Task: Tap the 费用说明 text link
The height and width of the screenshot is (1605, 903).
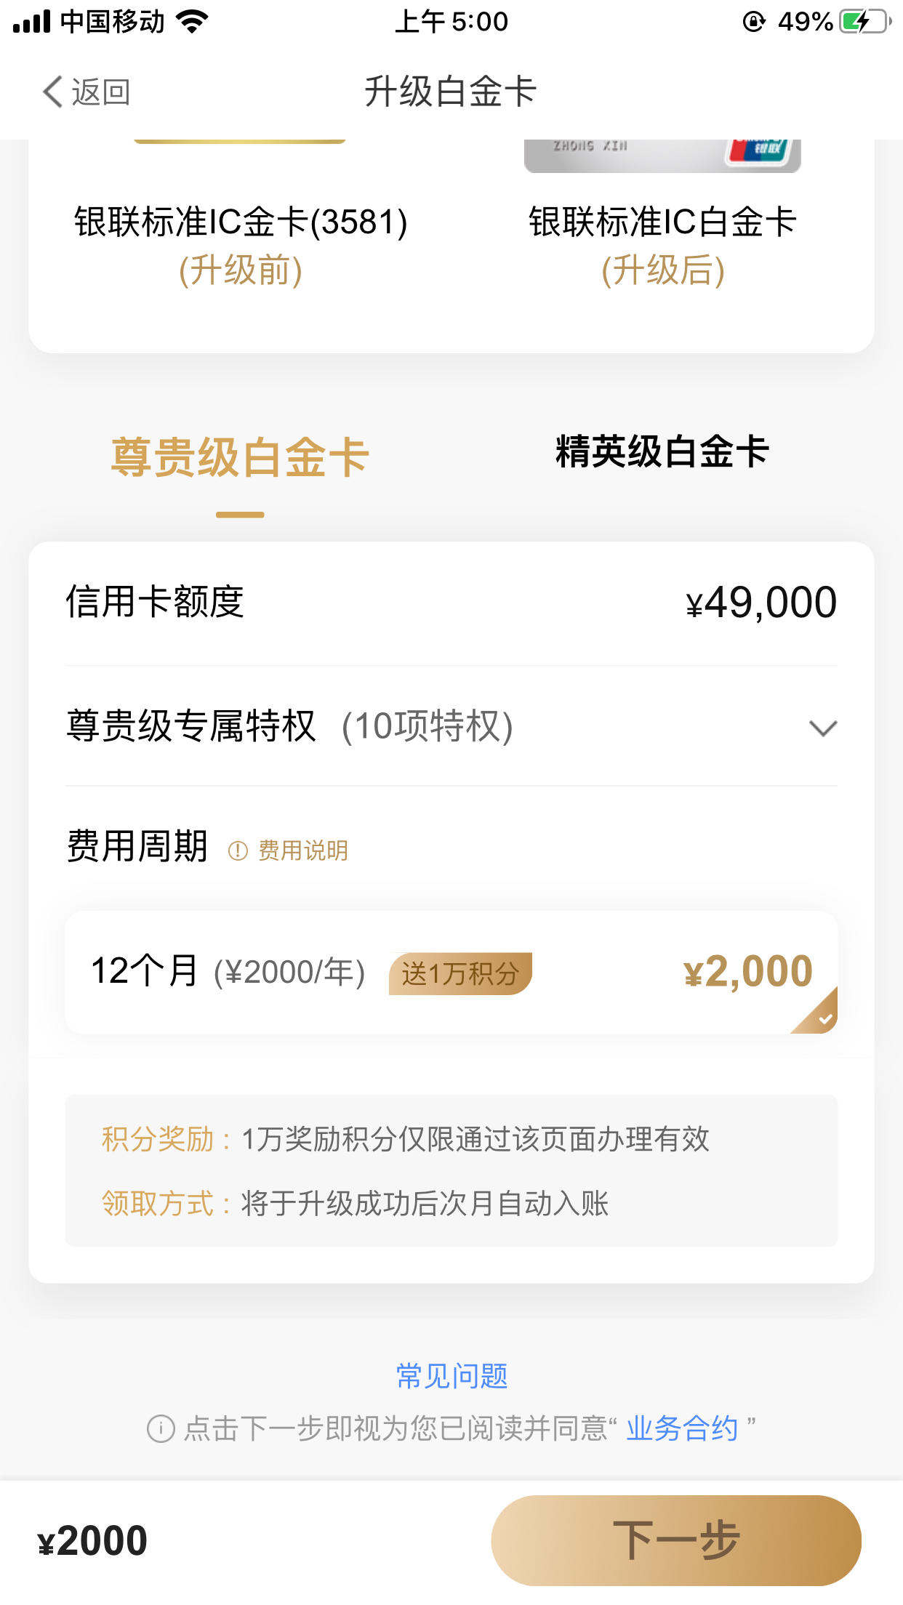Action: [x=303, y=850]
